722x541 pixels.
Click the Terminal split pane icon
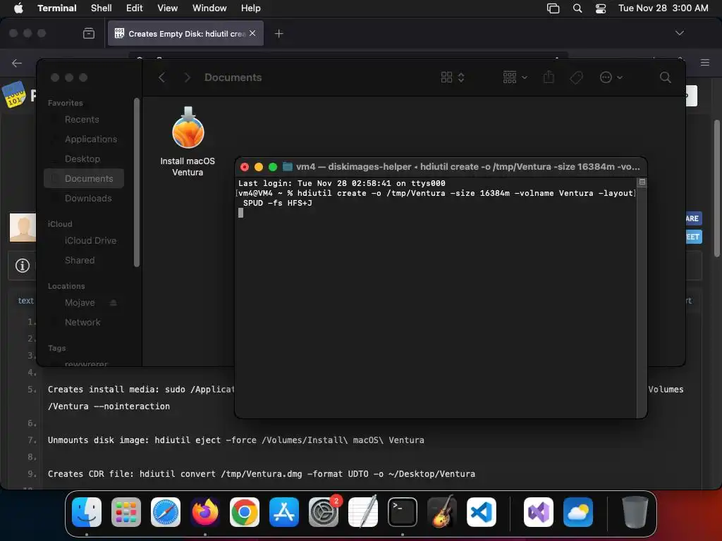[642, 182]
